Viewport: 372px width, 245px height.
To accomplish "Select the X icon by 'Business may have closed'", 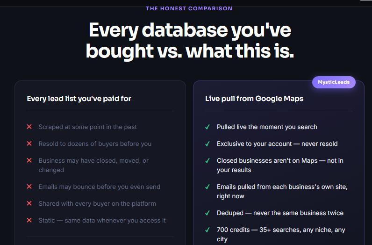I will click(29, 160).
